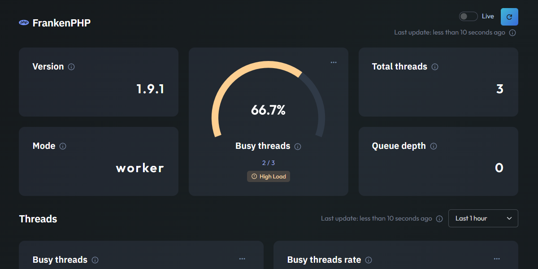Click the FrankenPHP php logo icon
The height and width of the screenshot is (269, 538).
(24, 22)
